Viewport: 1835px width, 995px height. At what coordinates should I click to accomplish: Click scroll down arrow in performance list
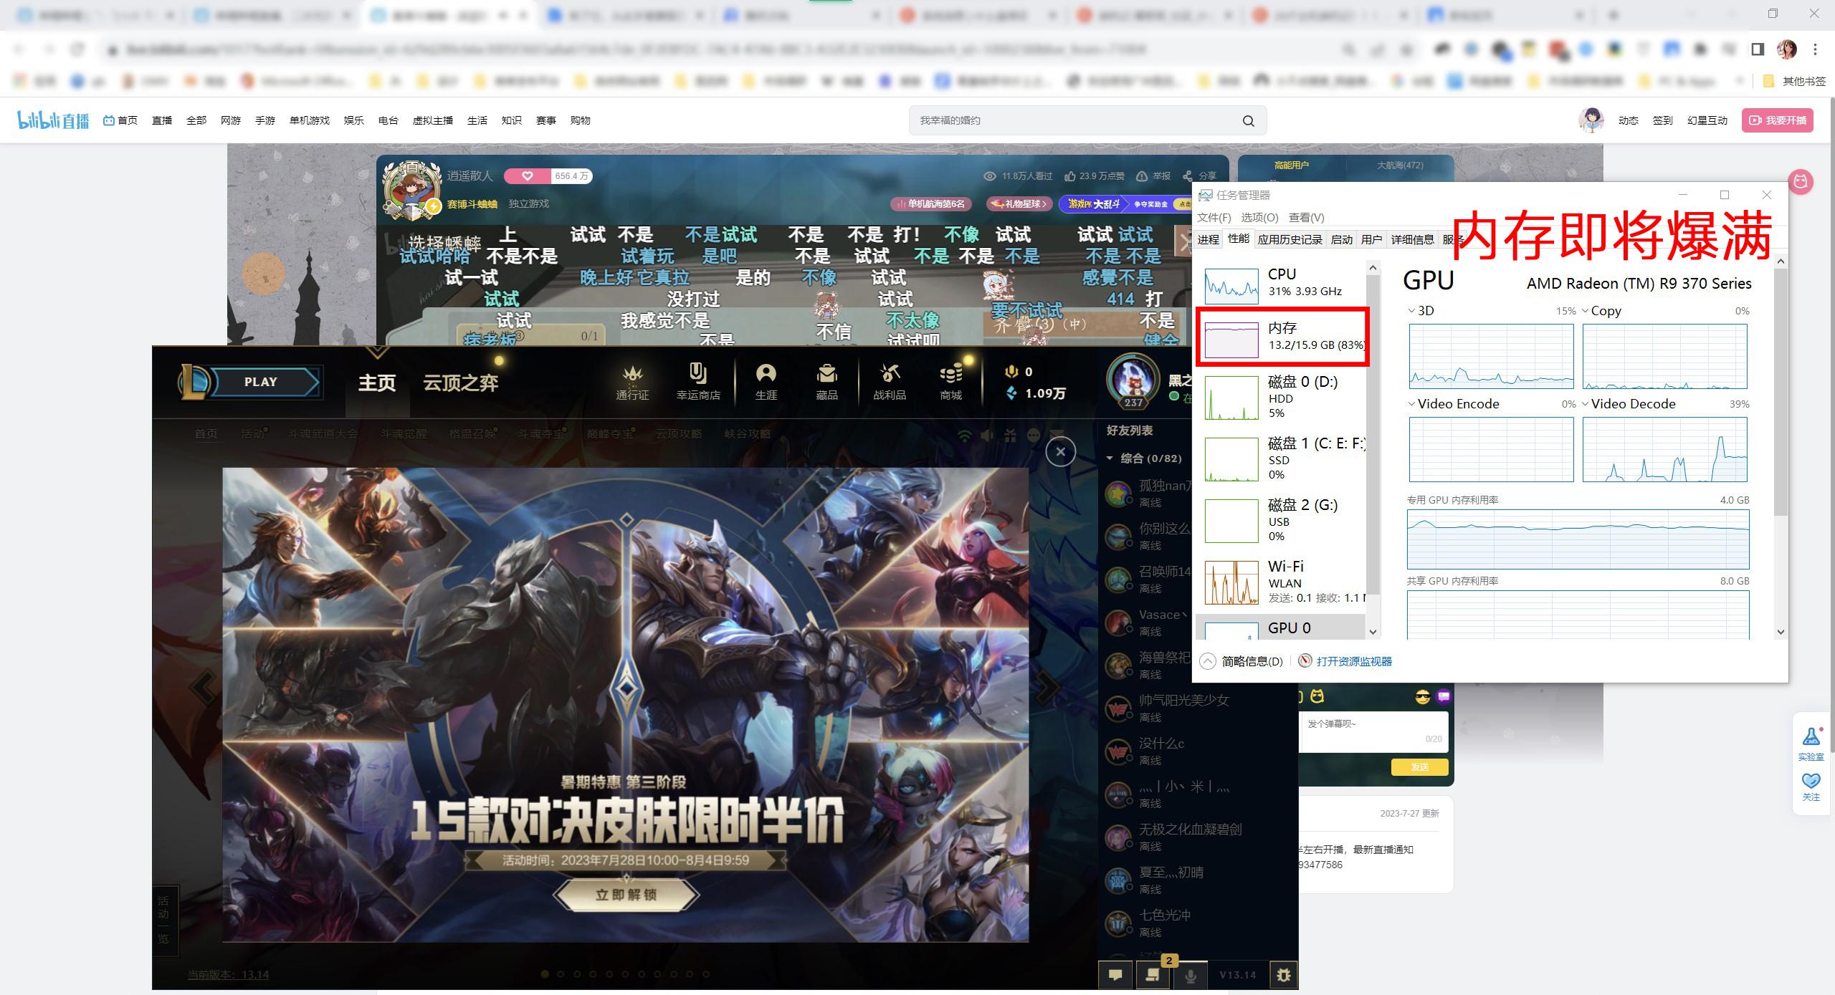tap(1373, 632)
